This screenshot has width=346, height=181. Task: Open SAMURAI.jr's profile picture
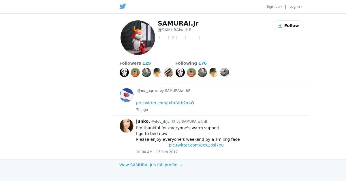pyautogui.click(x=138, y=38)
